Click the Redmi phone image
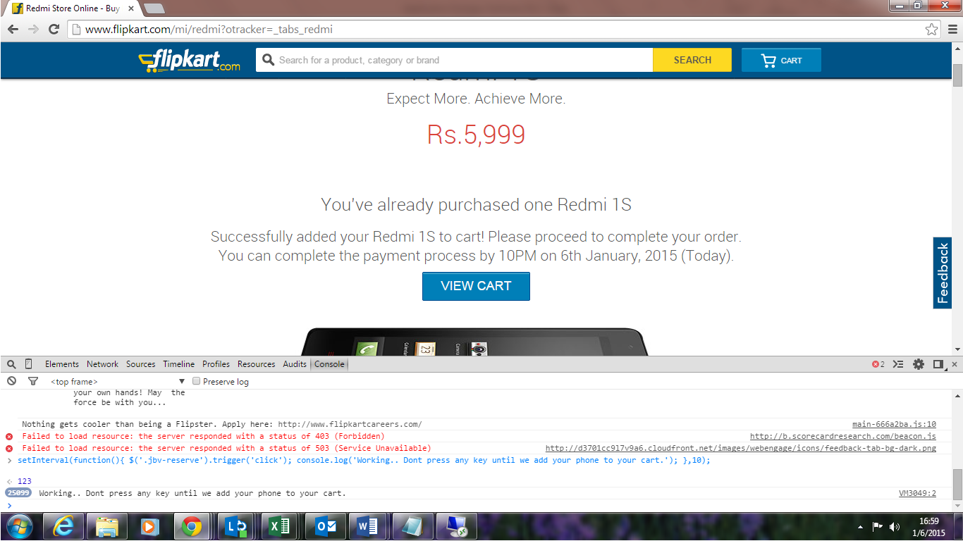 tap(476, 341)
